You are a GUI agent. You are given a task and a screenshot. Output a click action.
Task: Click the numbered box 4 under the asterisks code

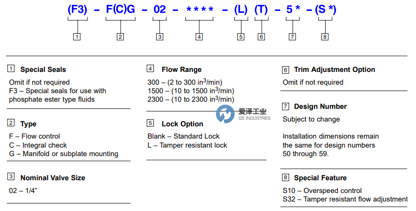click(199, 36)
